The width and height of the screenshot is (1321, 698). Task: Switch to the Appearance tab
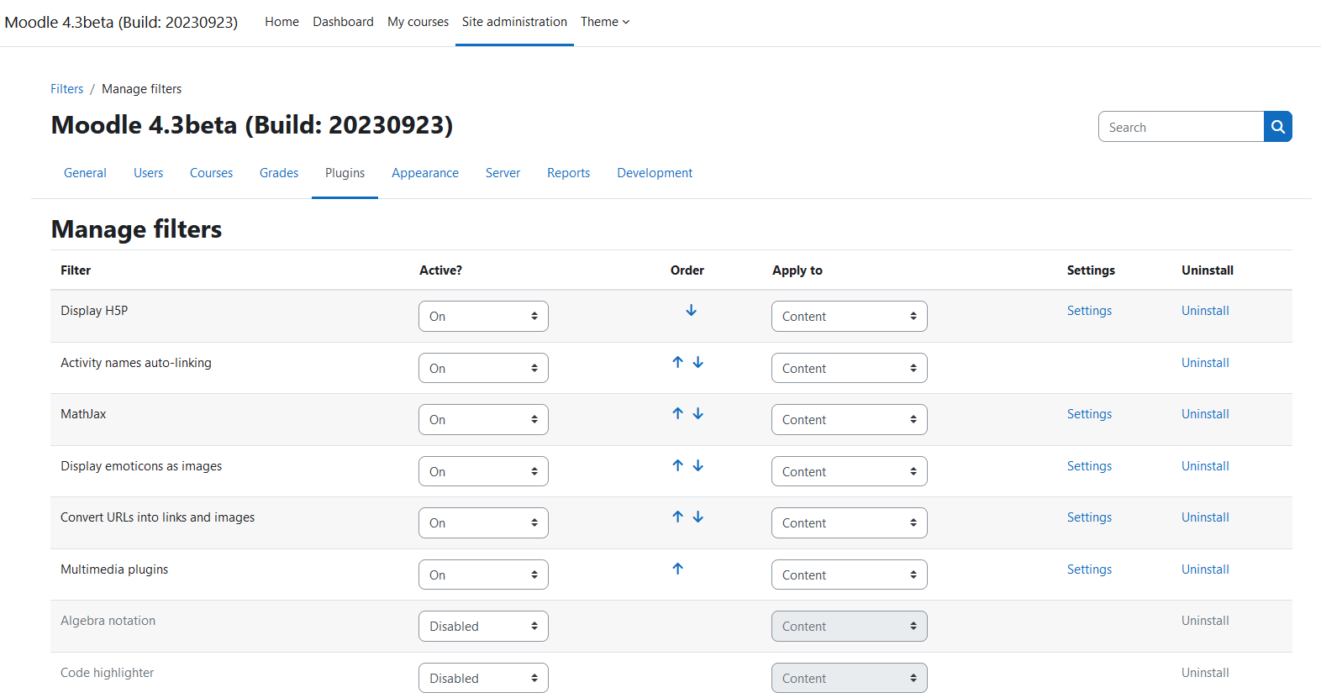click(425, 173)
